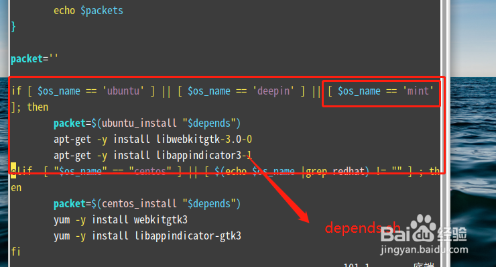Click the packet=$(ubuntu_install "$depends") line
This screenshot has width=496, height=267.
pos(147,123)
